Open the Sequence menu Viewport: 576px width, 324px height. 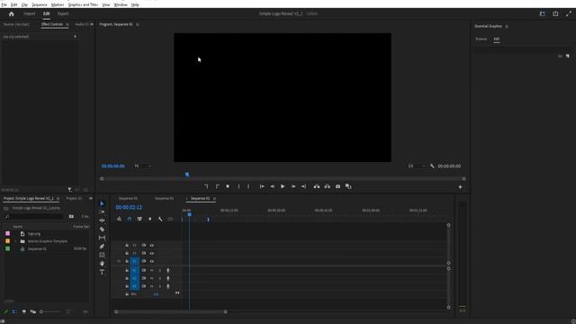click(x=40, y=4)
